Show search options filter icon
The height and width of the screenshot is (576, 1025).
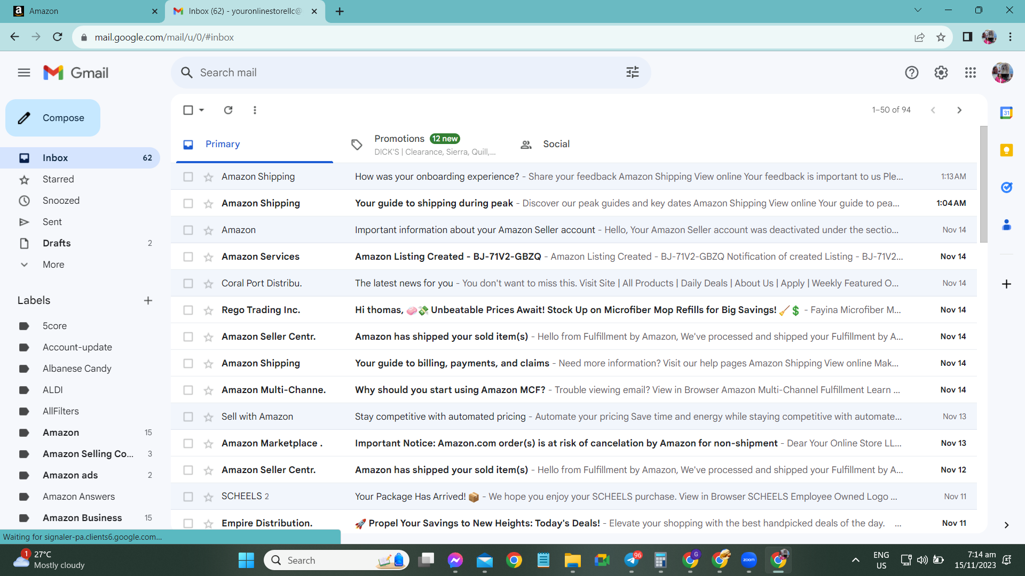[633, 73]
